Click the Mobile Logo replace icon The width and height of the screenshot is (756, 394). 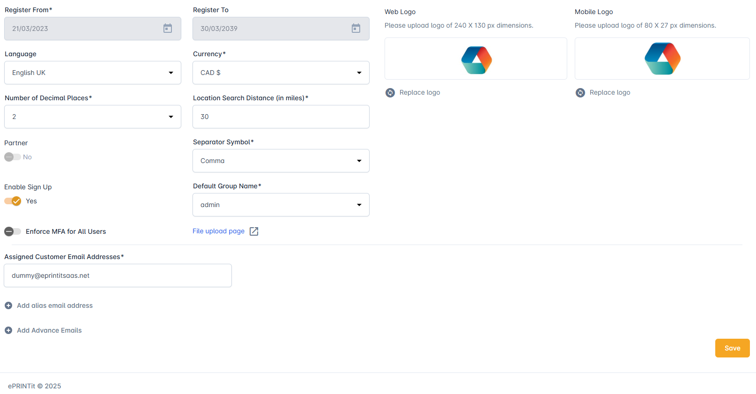click(x=580, y=93)
